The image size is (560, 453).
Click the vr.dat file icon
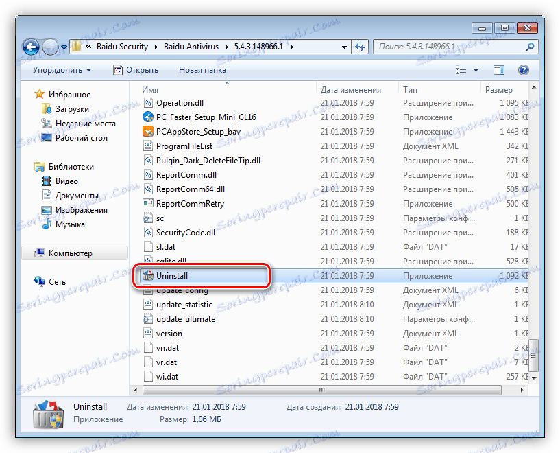click(x=148, y=362)
